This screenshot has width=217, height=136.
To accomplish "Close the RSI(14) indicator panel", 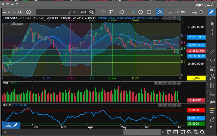I will [x=160, y=105].
